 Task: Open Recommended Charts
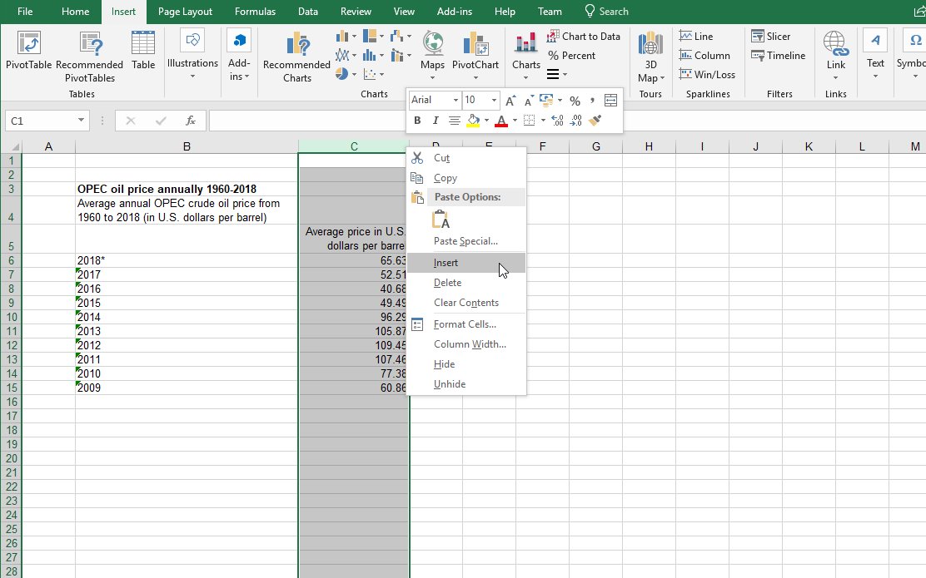[297, 57]
